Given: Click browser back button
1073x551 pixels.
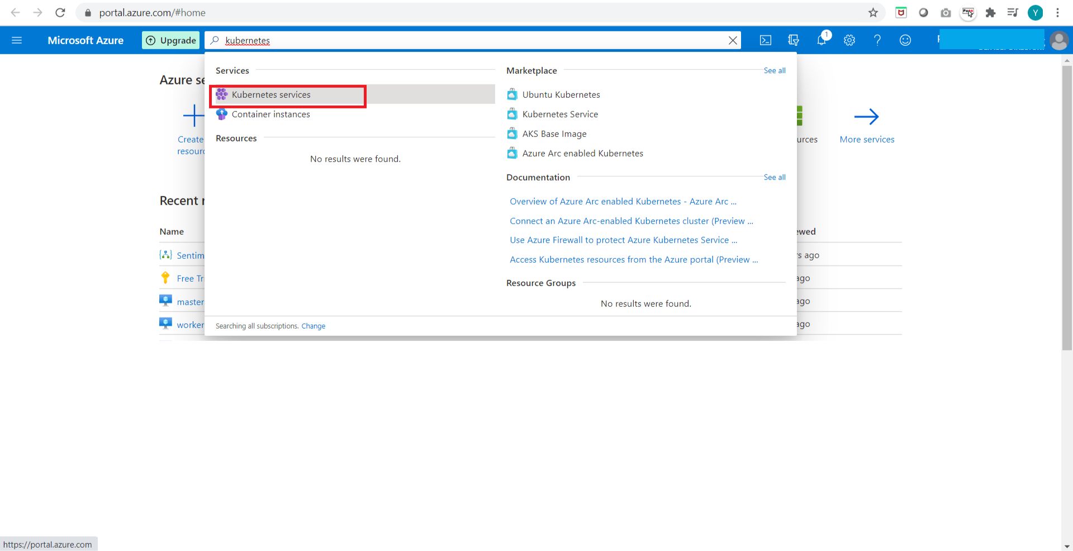Looking at the screenshot, I should [16, 12].
